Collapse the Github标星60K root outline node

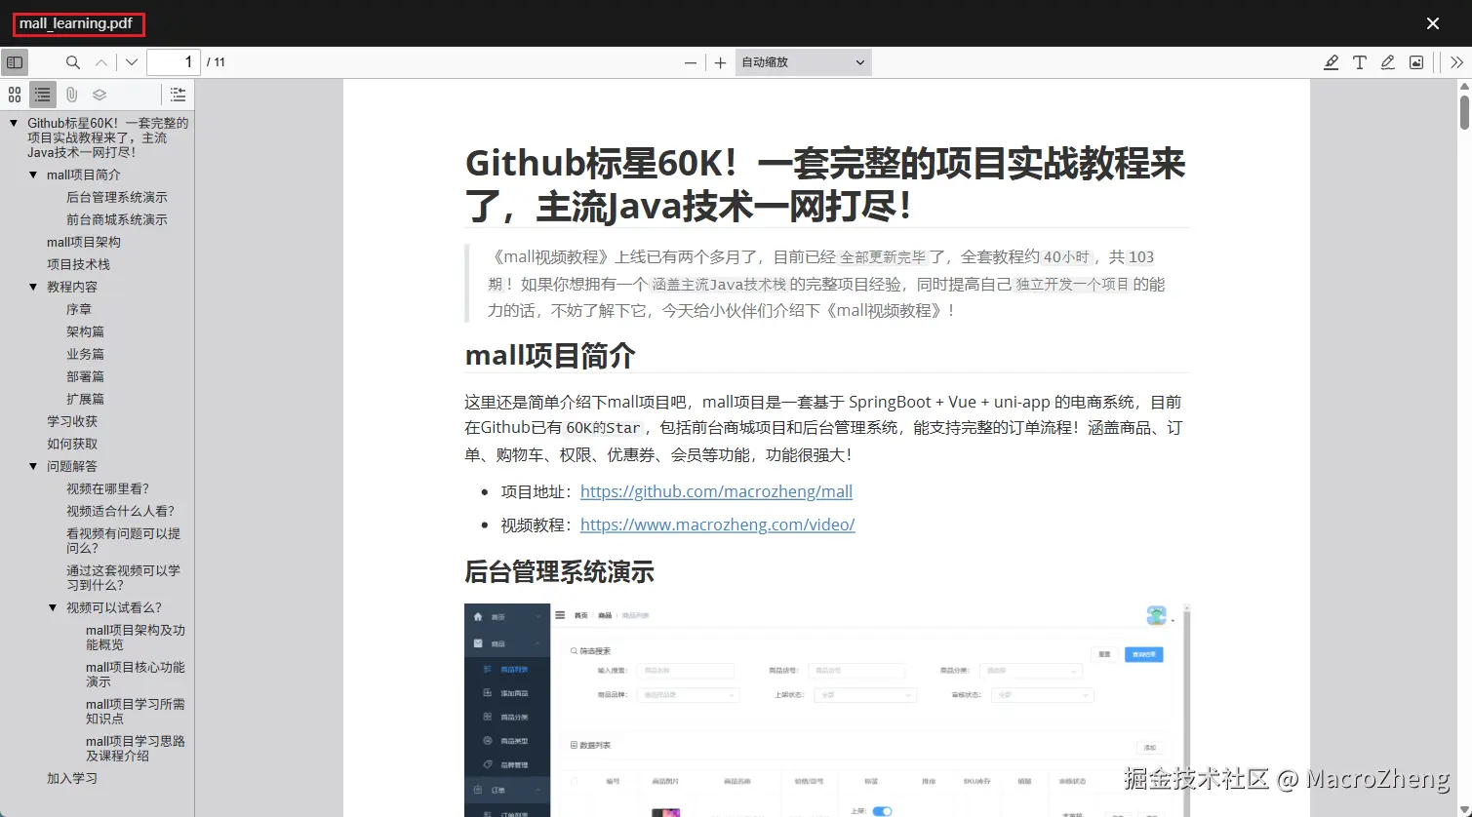tap(14, 124)
